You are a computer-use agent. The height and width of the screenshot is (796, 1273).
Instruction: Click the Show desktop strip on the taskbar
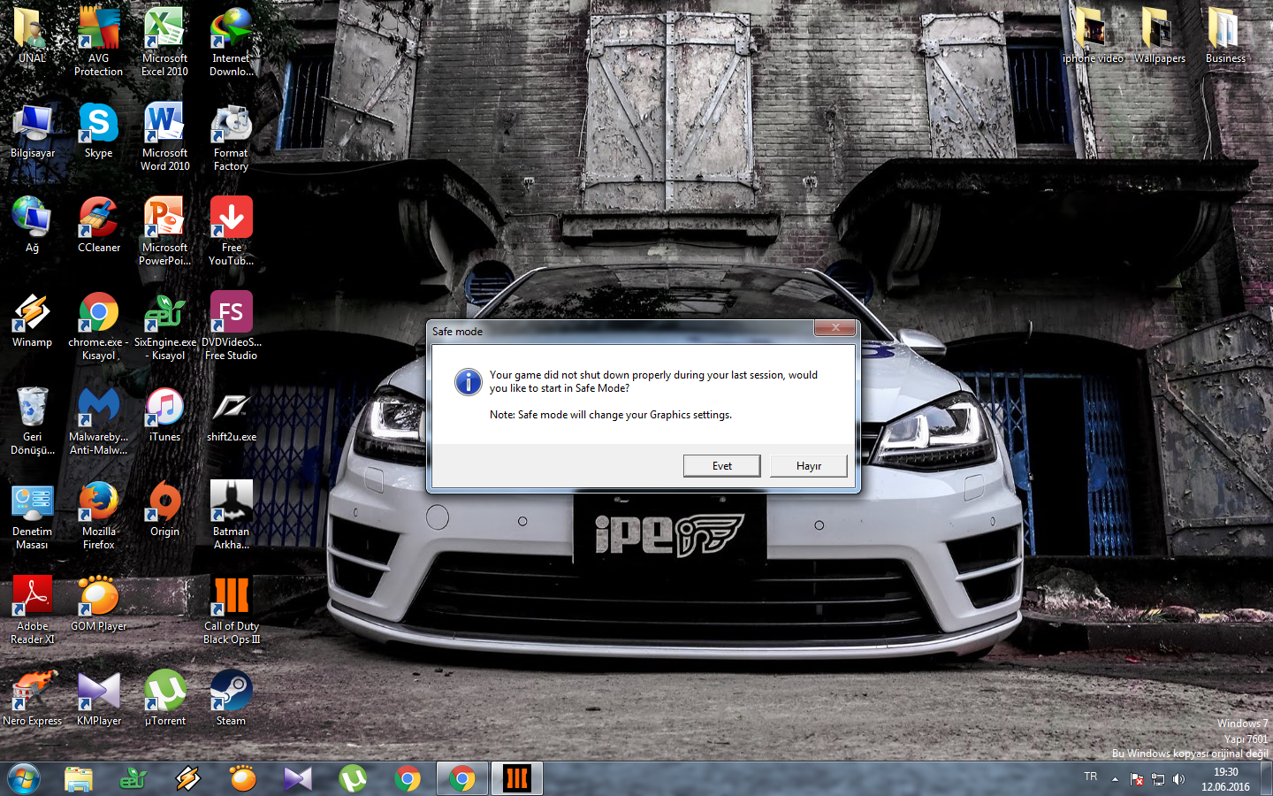point(1266,779)
